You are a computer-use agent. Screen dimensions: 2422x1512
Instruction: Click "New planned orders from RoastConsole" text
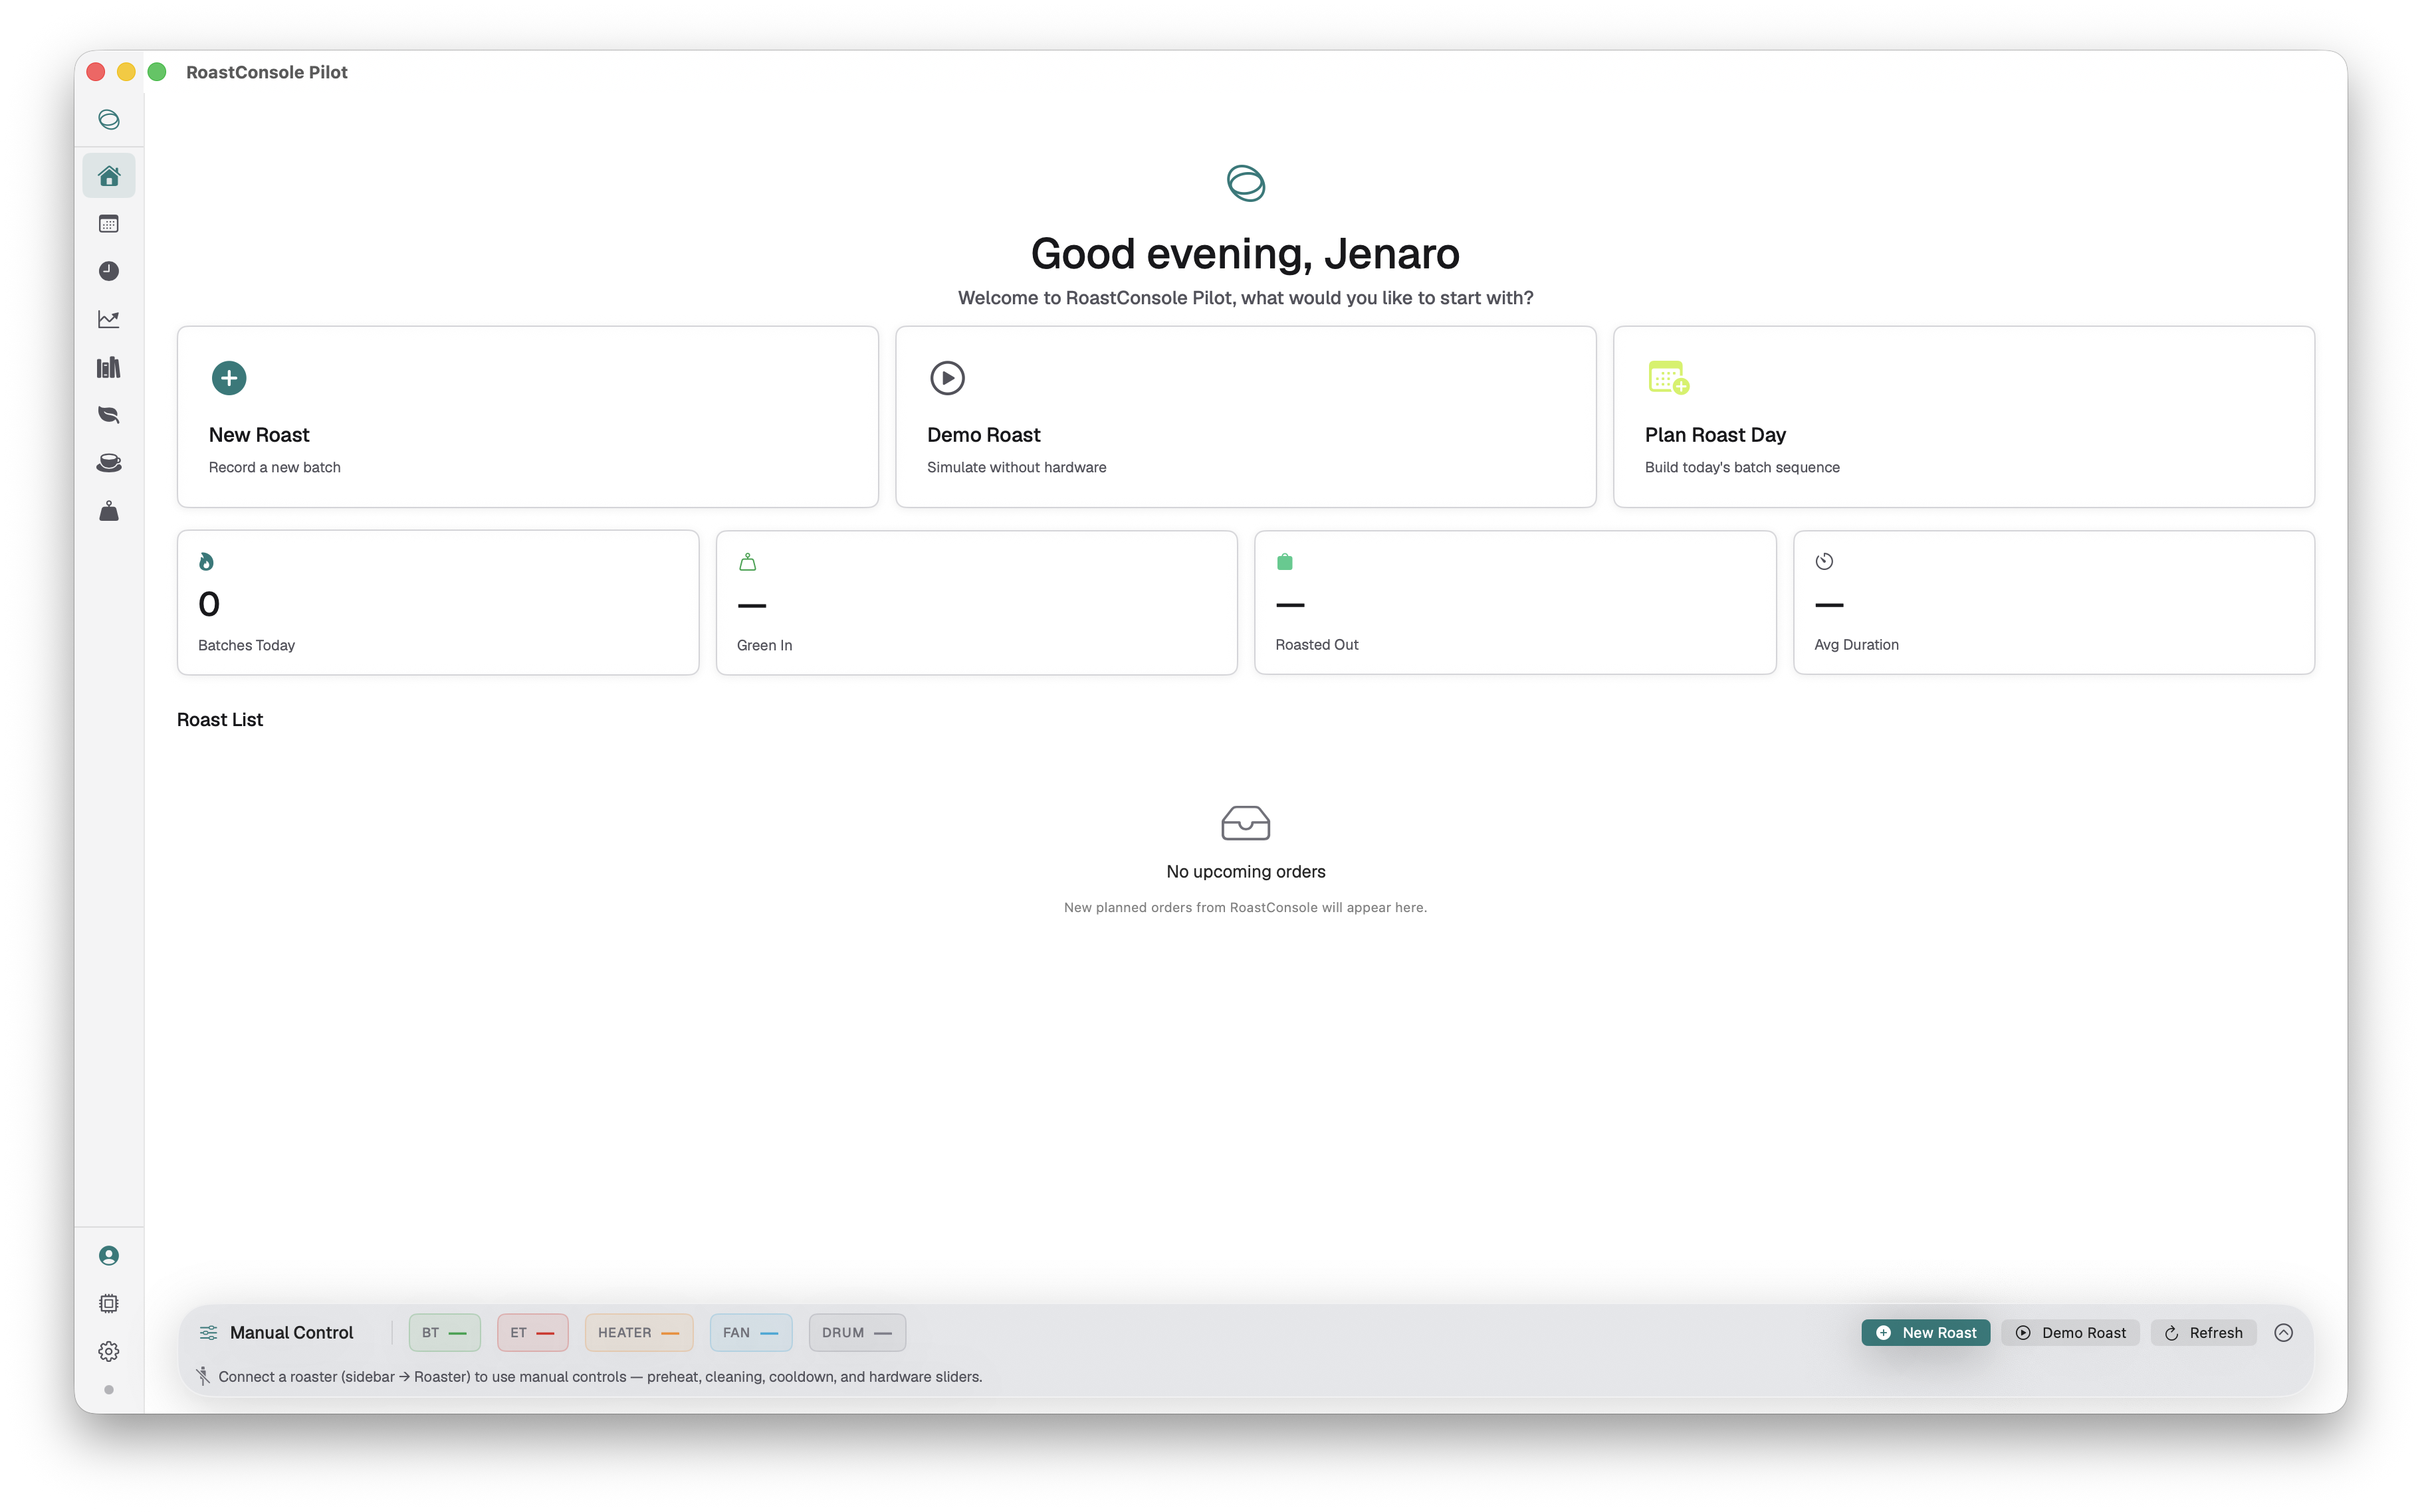1246,907
